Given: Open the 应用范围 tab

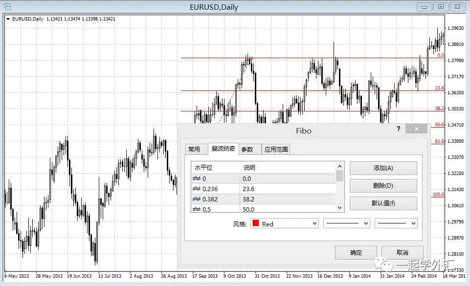Looking at the screenshot, I should (x=276, y=149).
